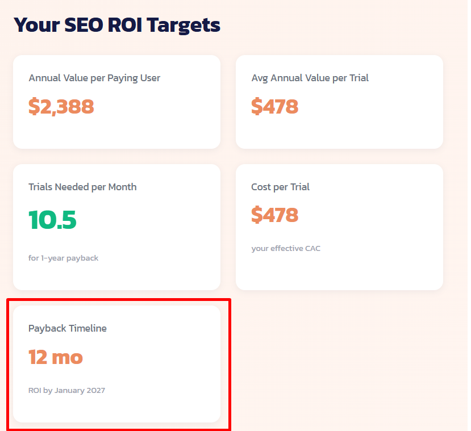Click the Annual Value per Paying User card
The height and width of the screenshot is (431, 471).
coord(116,102)
